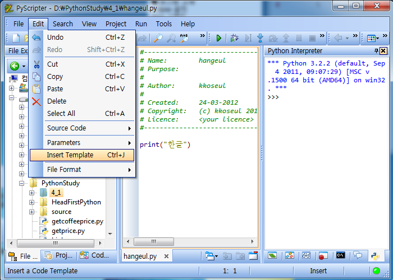Viewport: 393px width, 280px height.
Task: Click the close-all tabs window icon below editor
Action: pos(253,256)
